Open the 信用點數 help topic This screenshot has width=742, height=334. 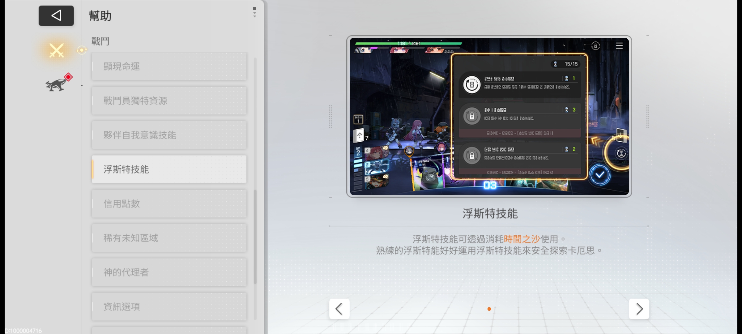tap(169, 204)
